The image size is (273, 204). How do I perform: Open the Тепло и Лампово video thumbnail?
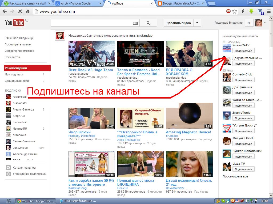point(140,54)
